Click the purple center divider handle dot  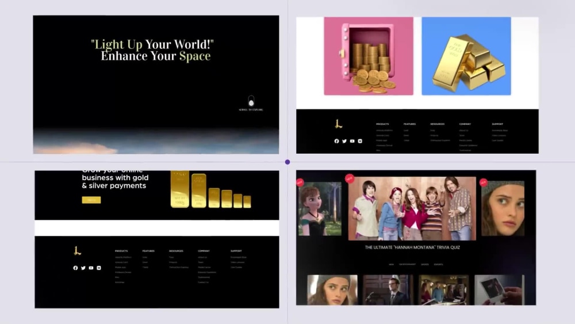[x=287, y=162]
